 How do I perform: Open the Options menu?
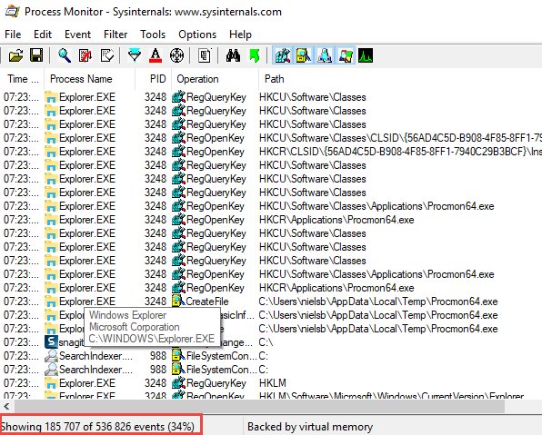click(197, 35)
